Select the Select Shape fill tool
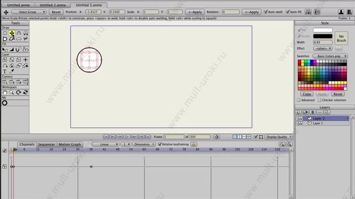This screenshot has height=199, width=355. click(x=5, y=49)
